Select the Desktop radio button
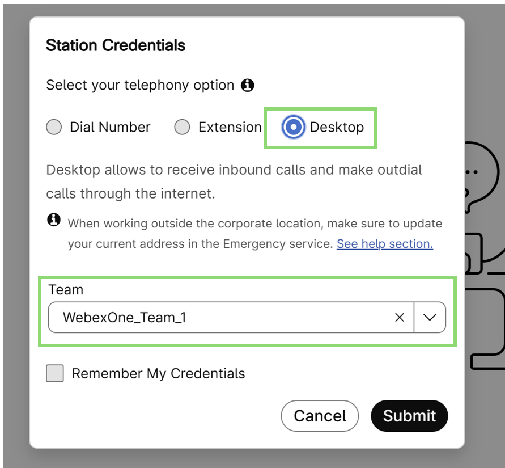Image resolution: width=505 pixels, height=468 pixels. 293,128
